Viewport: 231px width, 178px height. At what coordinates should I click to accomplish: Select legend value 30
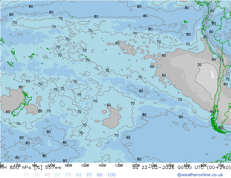click(36, 175)
